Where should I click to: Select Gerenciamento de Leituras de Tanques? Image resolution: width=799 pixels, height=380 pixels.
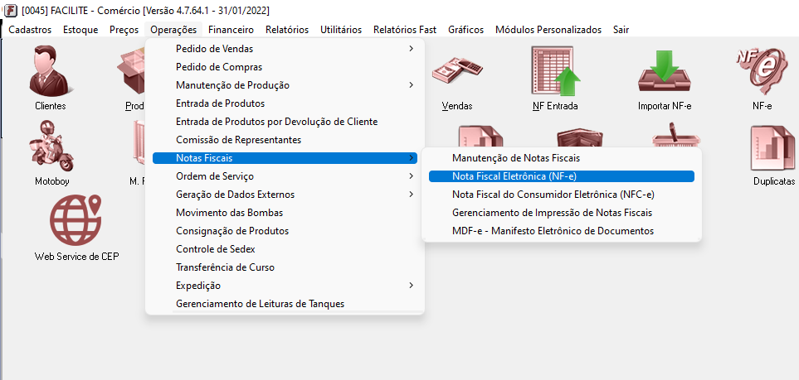click(285, 304)
